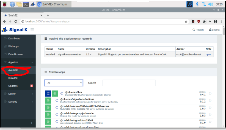The image size is (226, 130).
Task: Bookmark this page with the star icon
Action: click(x=186, y=21)
